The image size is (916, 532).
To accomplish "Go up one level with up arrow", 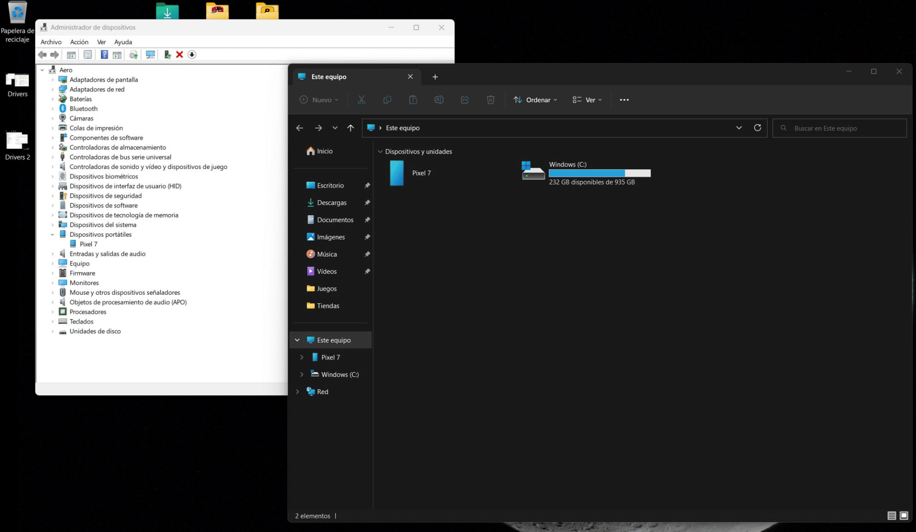I will pos(351,128).
